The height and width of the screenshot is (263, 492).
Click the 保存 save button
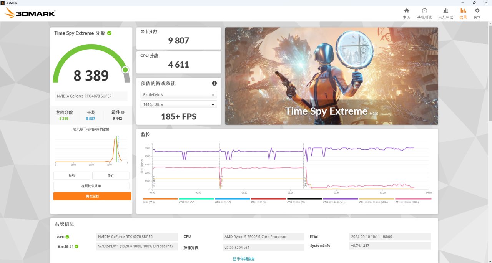click(111, 175)
